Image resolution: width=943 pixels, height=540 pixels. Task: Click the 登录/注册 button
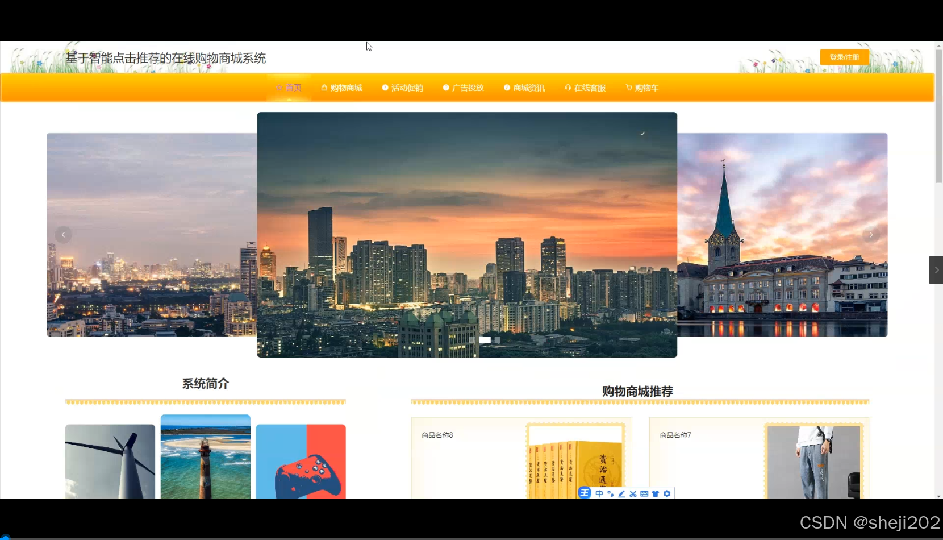coord(844,57)
